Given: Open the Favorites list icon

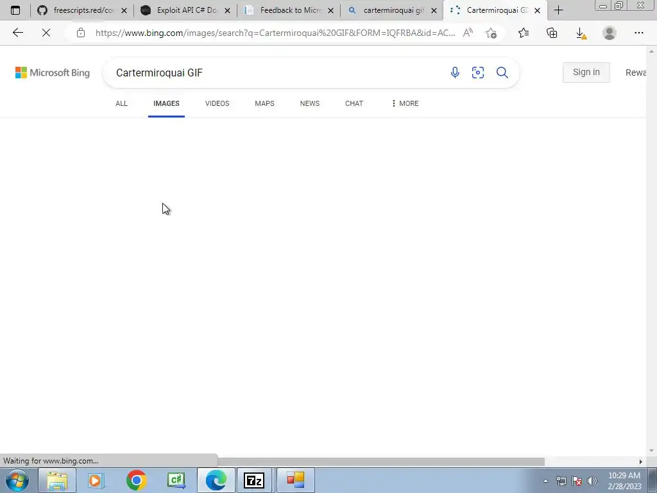Looking at the screenshot, I should click(524, 33).
